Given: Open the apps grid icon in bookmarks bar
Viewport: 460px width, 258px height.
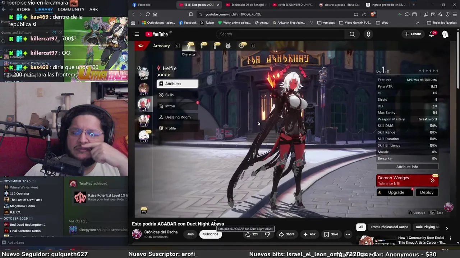Looking at the screenshot, I should (133, 23).
